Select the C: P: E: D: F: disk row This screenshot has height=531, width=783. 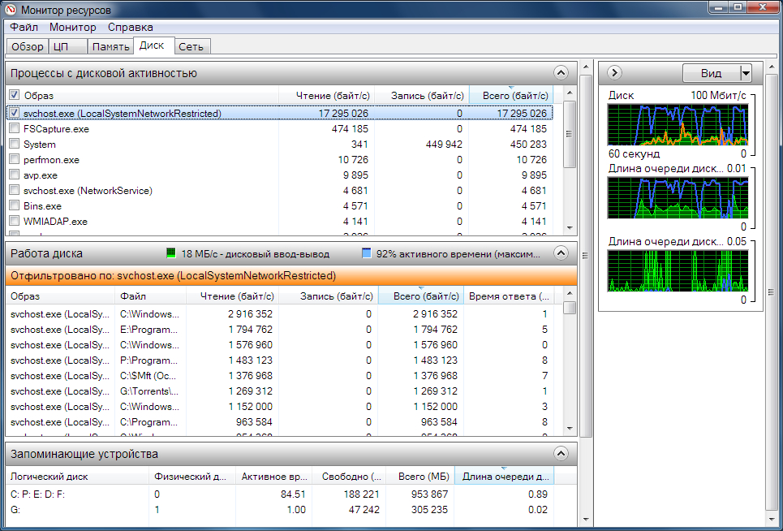pyautogui.click(x=281, y=494)
